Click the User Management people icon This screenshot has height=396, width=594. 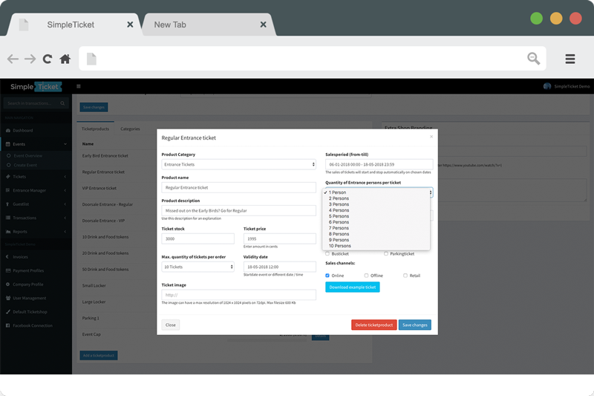click(8, 298)
